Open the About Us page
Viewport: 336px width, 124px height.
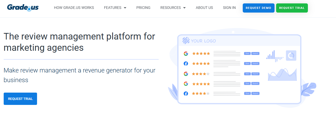pyautogui.click(x=204, y=8)
